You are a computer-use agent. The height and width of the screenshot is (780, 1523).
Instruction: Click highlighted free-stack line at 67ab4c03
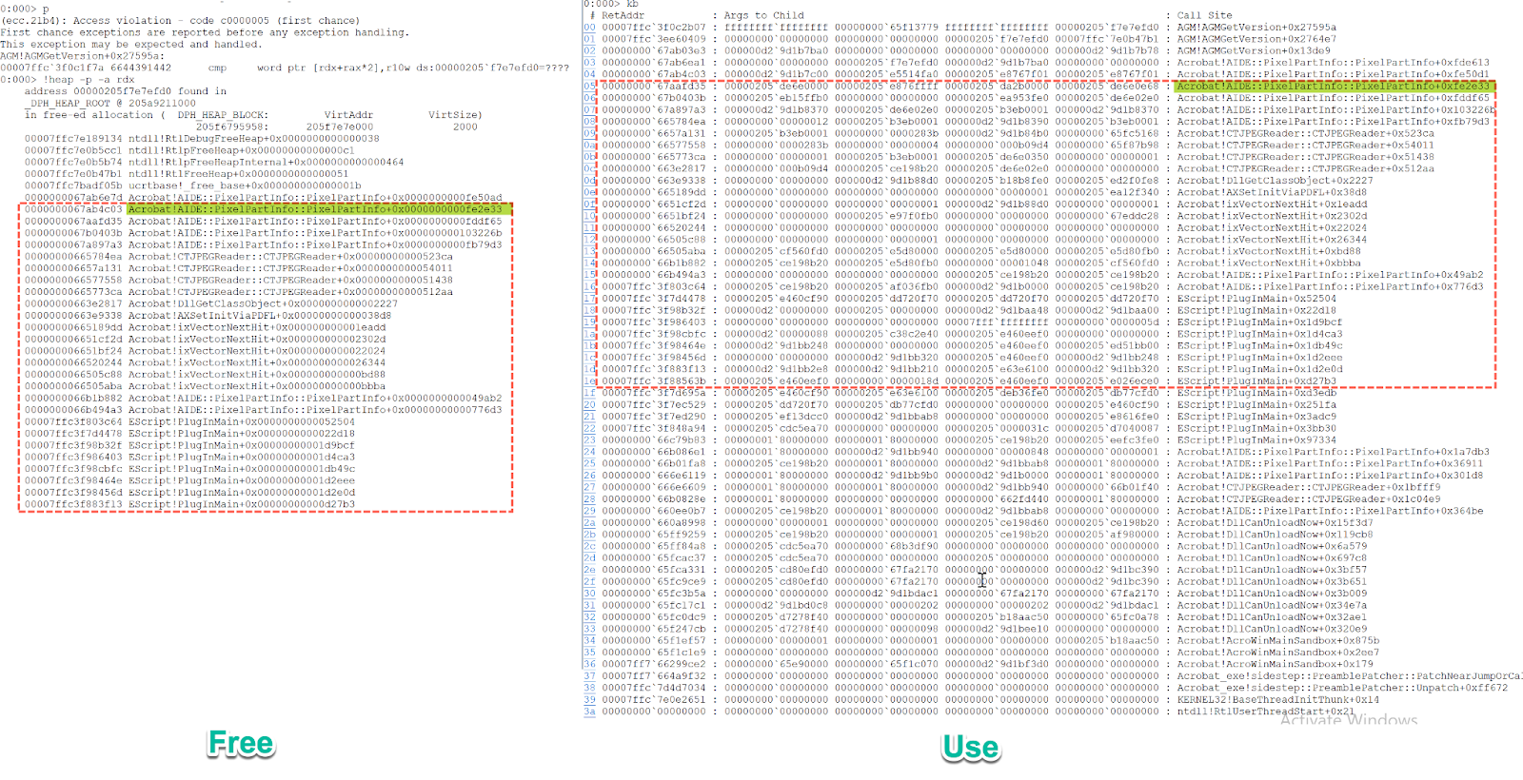[x=267, y=209]
